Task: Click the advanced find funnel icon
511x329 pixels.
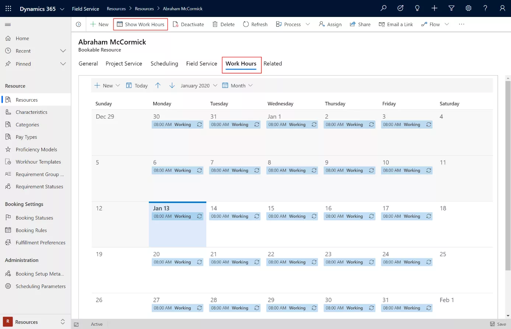Action: pyautogui.click(x=451, y=8)
